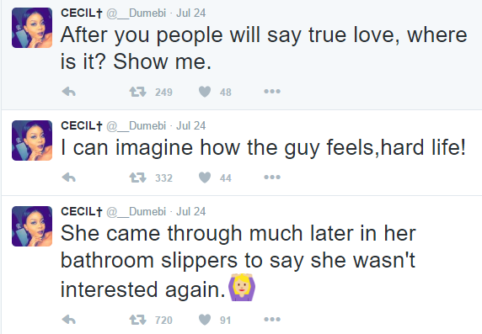Like the tweet with 48 likes
The image size is (482, 334).
coord(205,92)
